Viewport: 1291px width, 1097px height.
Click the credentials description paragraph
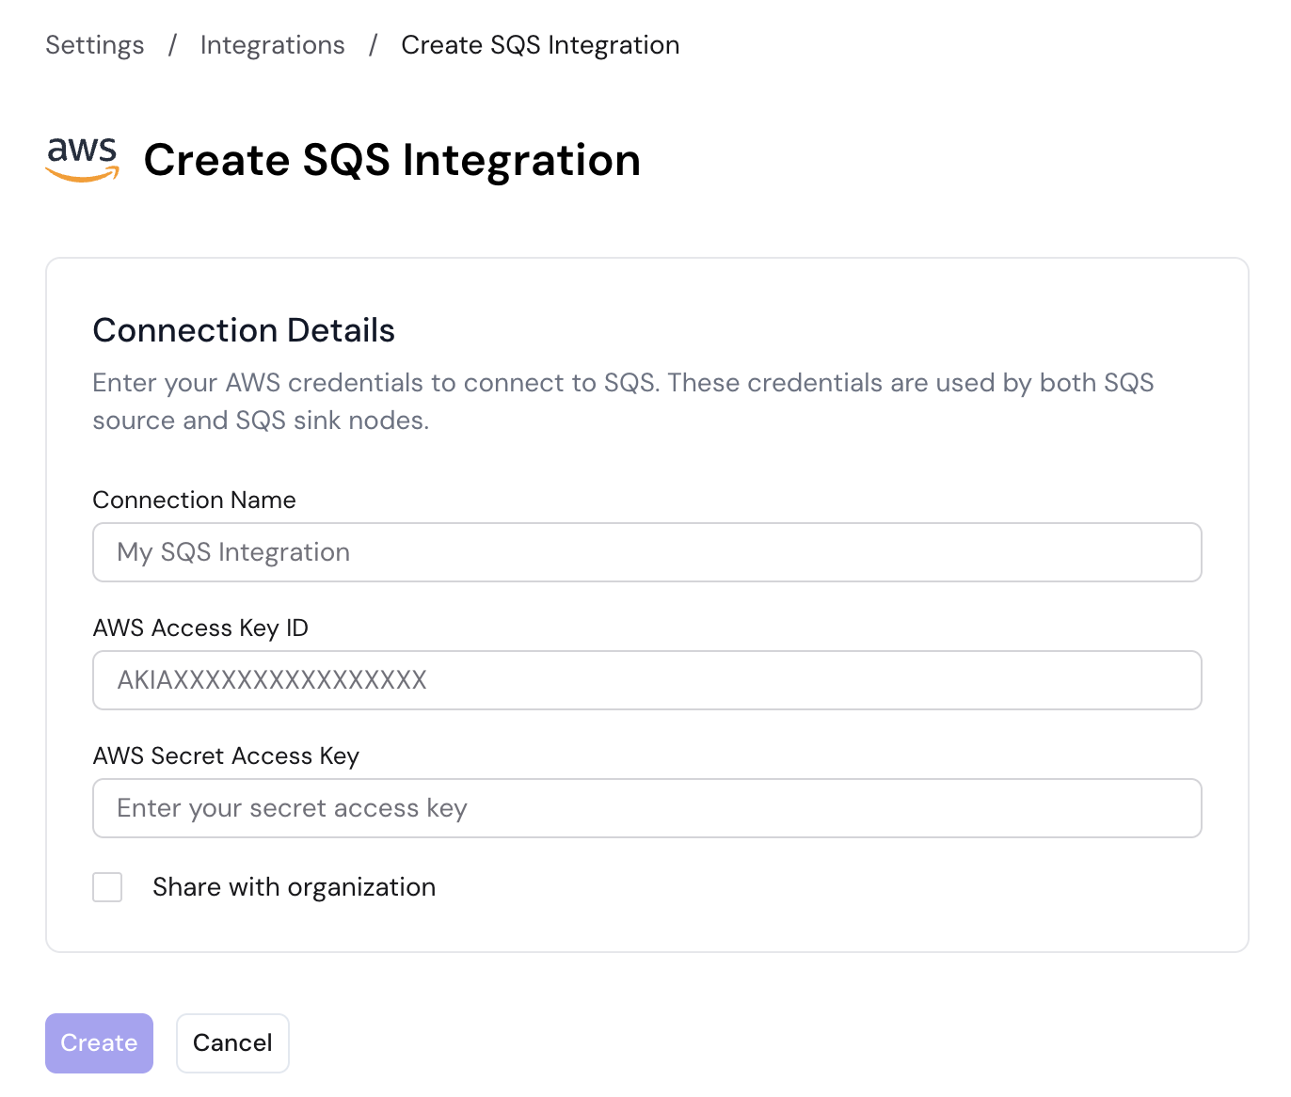(623, 402)
